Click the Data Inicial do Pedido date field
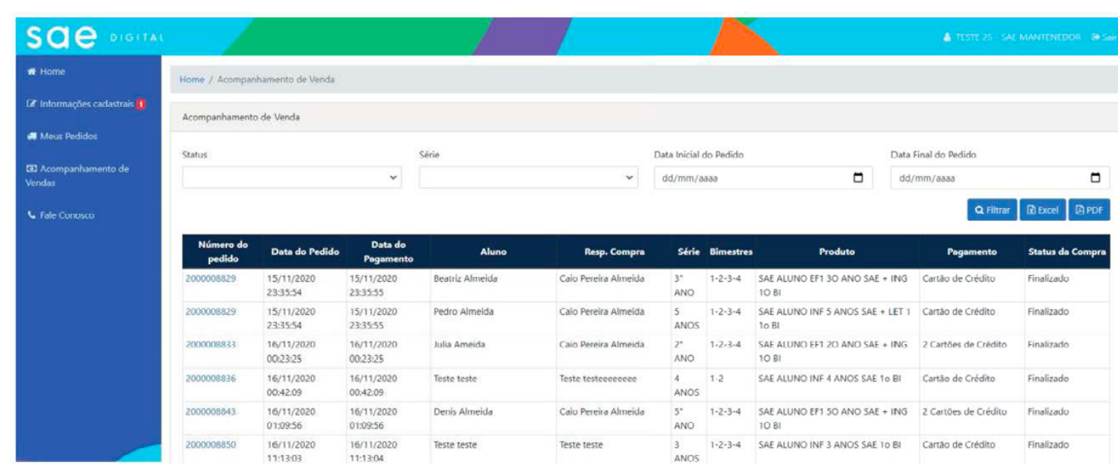 (763, 177)
